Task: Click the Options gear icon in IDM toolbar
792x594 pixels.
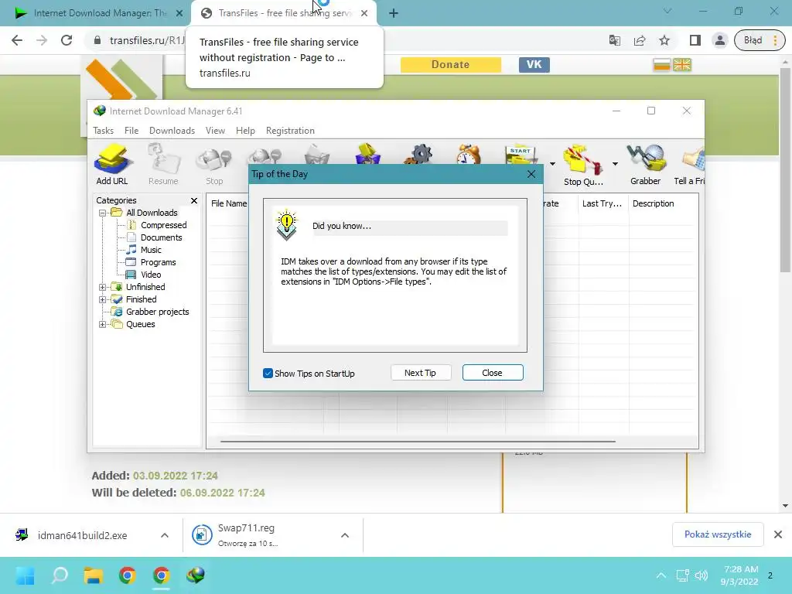Action: pos(419,154)
